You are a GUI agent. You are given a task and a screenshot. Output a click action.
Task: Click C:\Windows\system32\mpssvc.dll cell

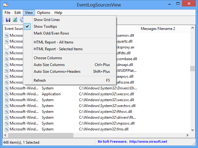(x=107, y=123)
